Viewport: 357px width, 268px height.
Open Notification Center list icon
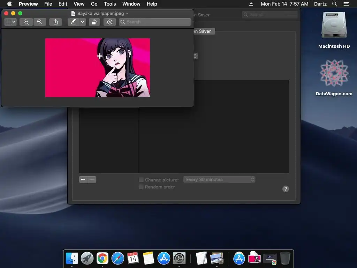346,4
